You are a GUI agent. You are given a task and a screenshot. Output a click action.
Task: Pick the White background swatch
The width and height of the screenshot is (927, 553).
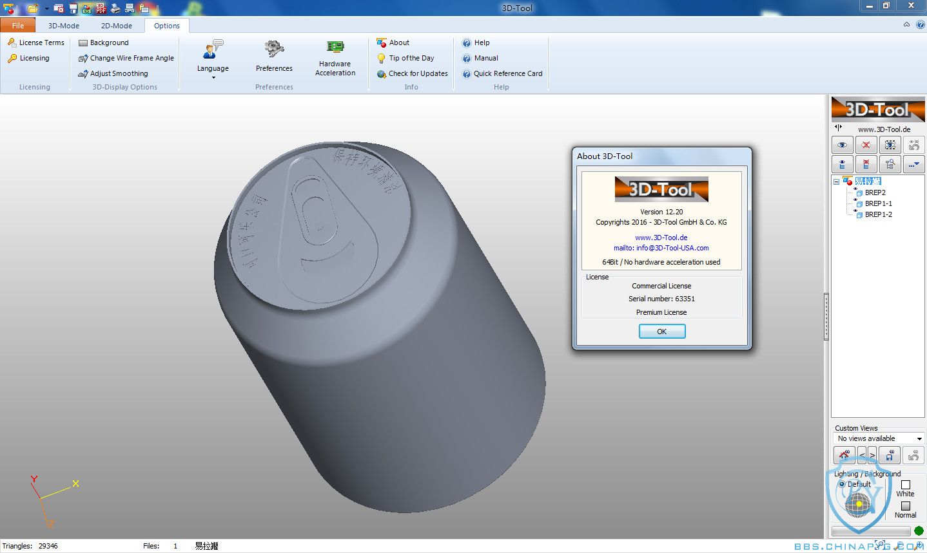pos(906,484)
